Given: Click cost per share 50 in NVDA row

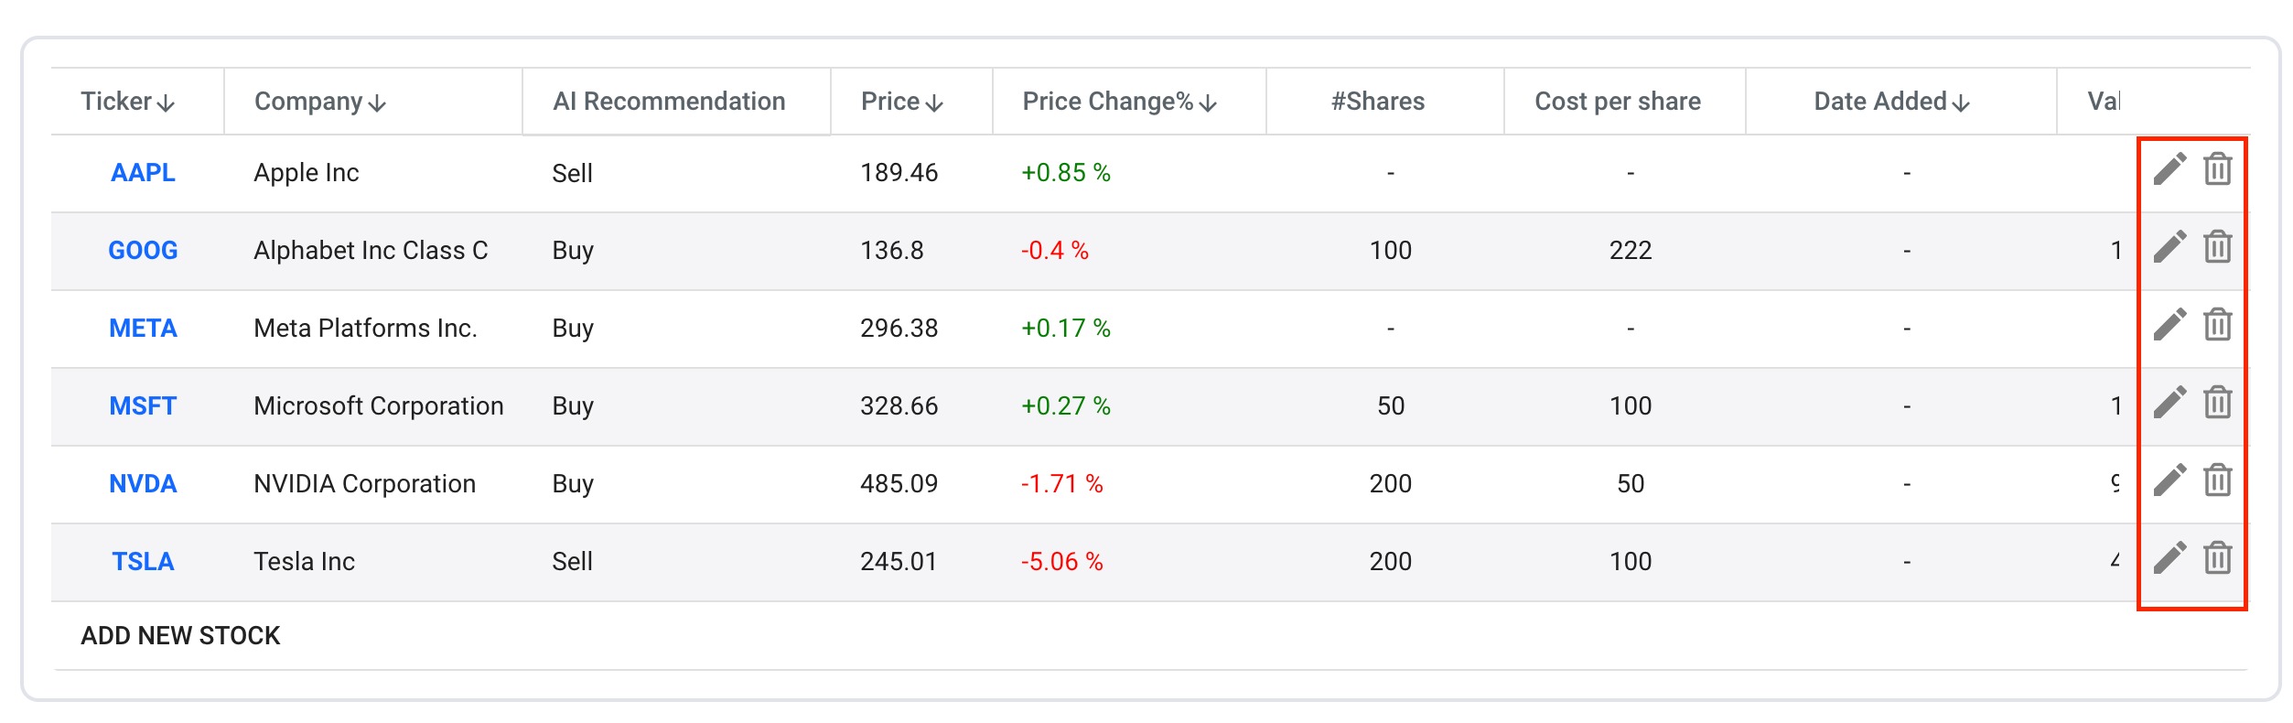Looking at the screenshot, I should tap(1631, 484).
